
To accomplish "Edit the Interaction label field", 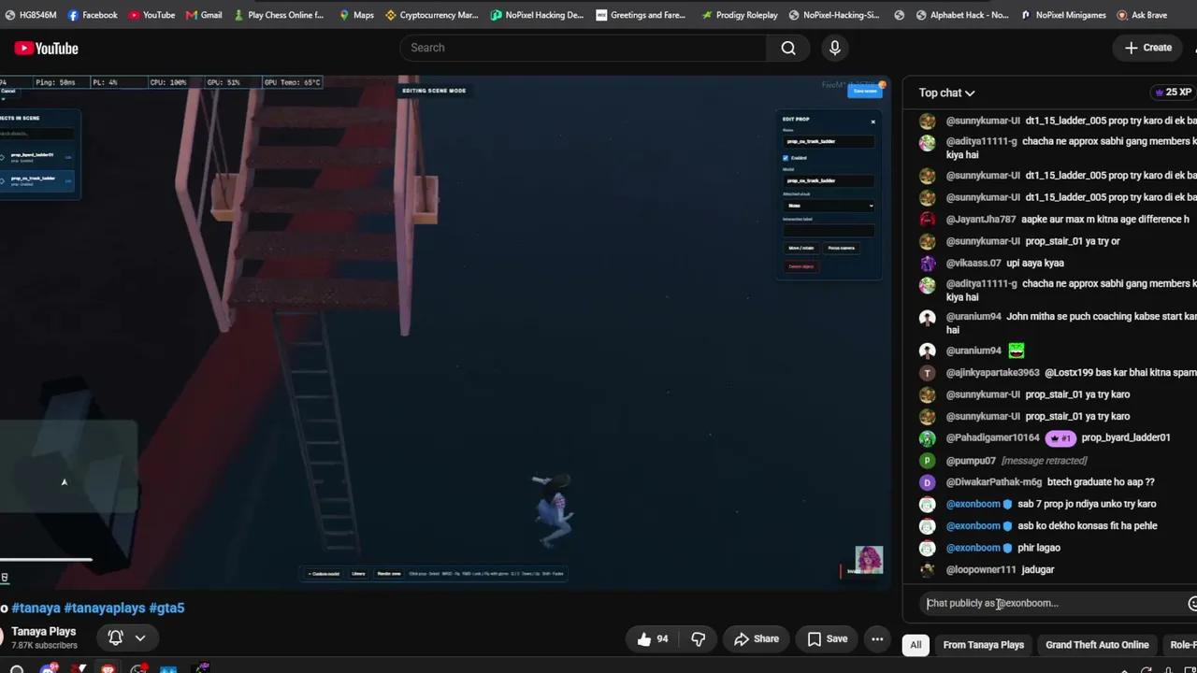I will point(829,230).
